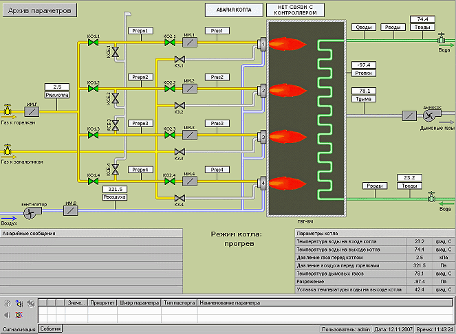456x334 pixels.
Task: Select the Сигнализация tab
Action: click(19, 329)
